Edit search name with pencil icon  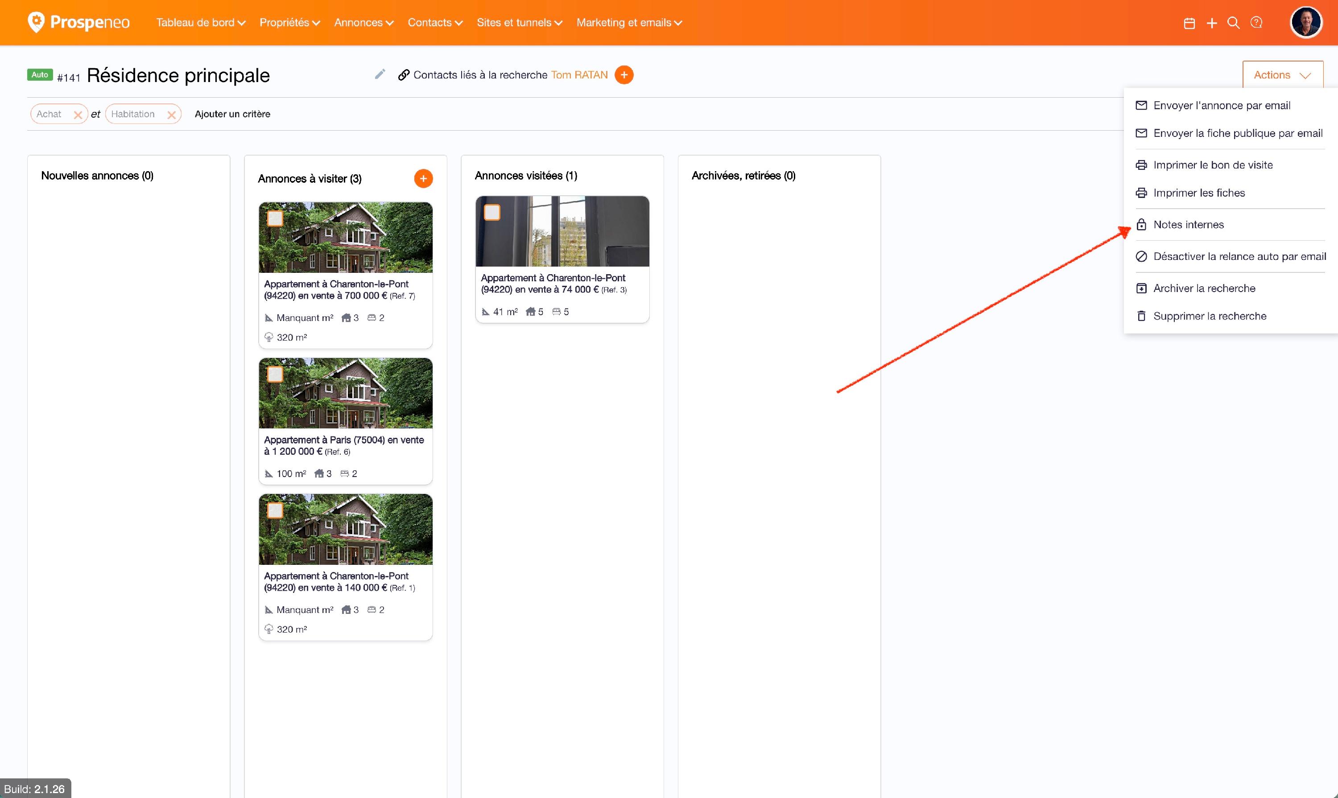pos(380,74)
